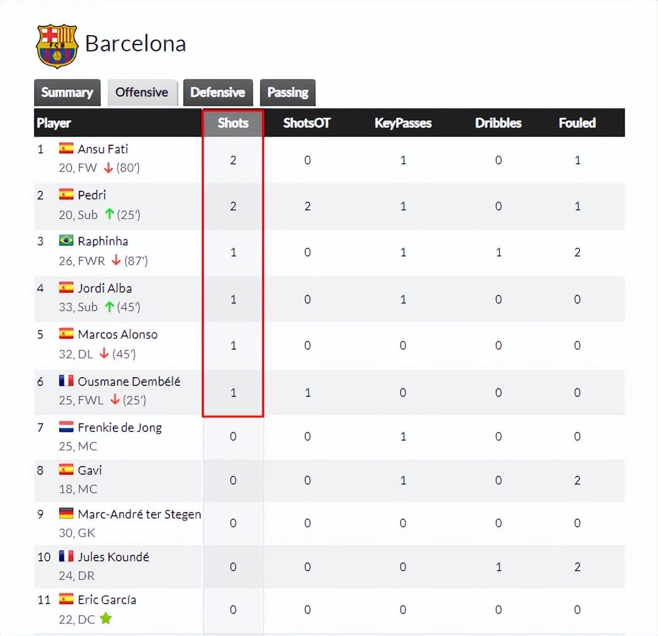Click Marc-André ter Stegen's Germany flag icon
Image resolution: width=658 pixels, height=636 pixels.
(x=66, y=514)
